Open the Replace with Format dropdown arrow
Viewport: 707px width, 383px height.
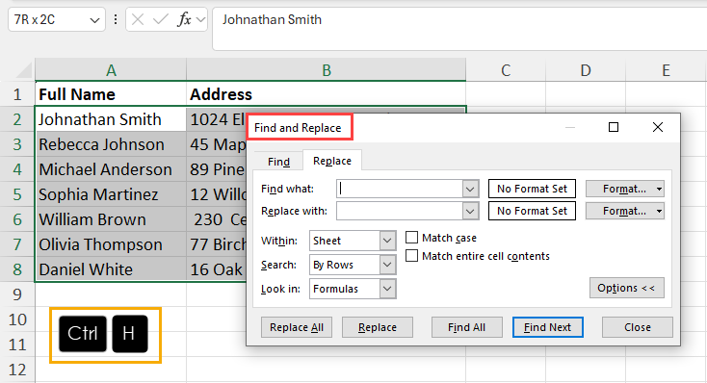point(659,211)
